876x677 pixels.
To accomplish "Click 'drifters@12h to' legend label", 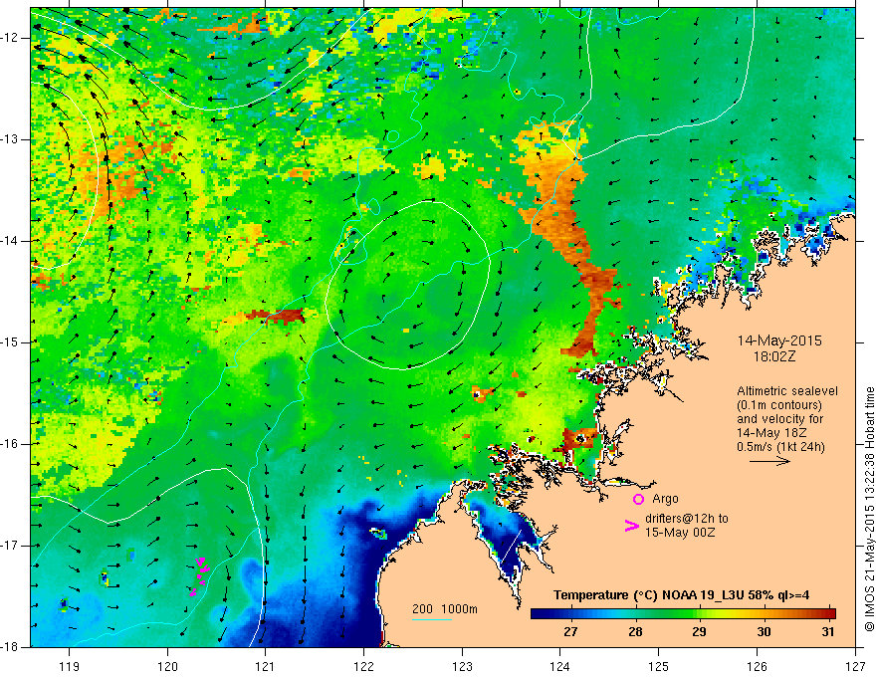I will 687,519.
